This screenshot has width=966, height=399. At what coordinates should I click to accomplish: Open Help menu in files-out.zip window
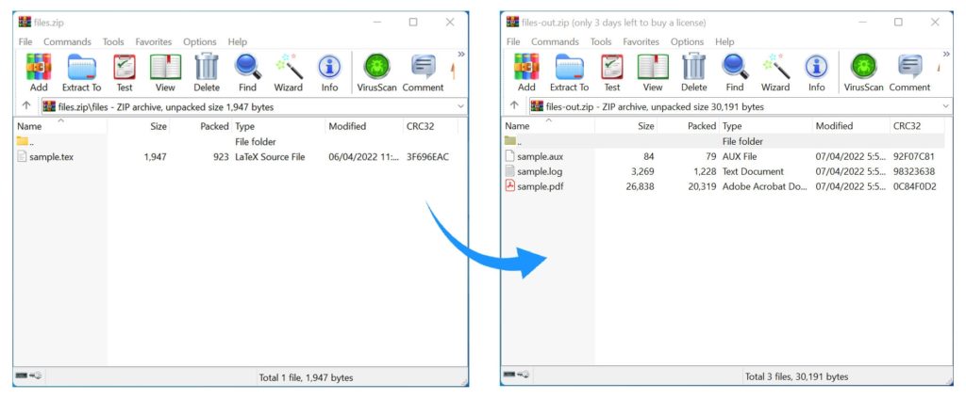[x=724, y=41]
